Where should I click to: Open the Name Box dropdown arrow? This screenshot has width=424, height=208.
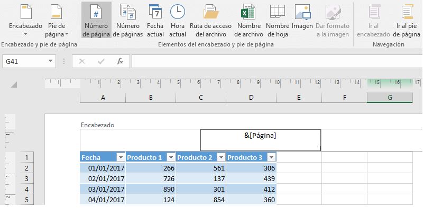(50, 61)
